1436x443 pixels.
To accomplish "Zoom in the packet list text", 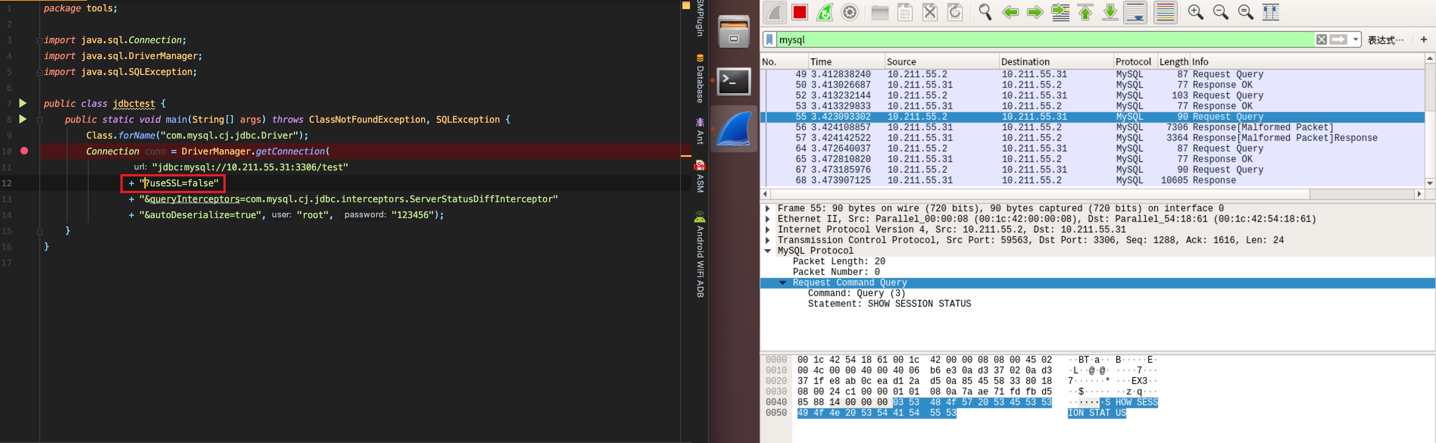I will (x=1195, y=12).
